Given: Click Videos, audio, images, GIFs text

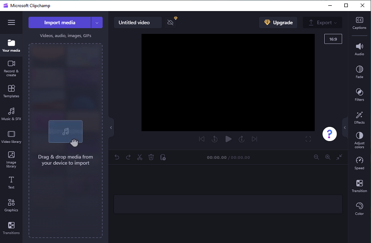Looking at the screenshot, I should [x=65, y=36].
